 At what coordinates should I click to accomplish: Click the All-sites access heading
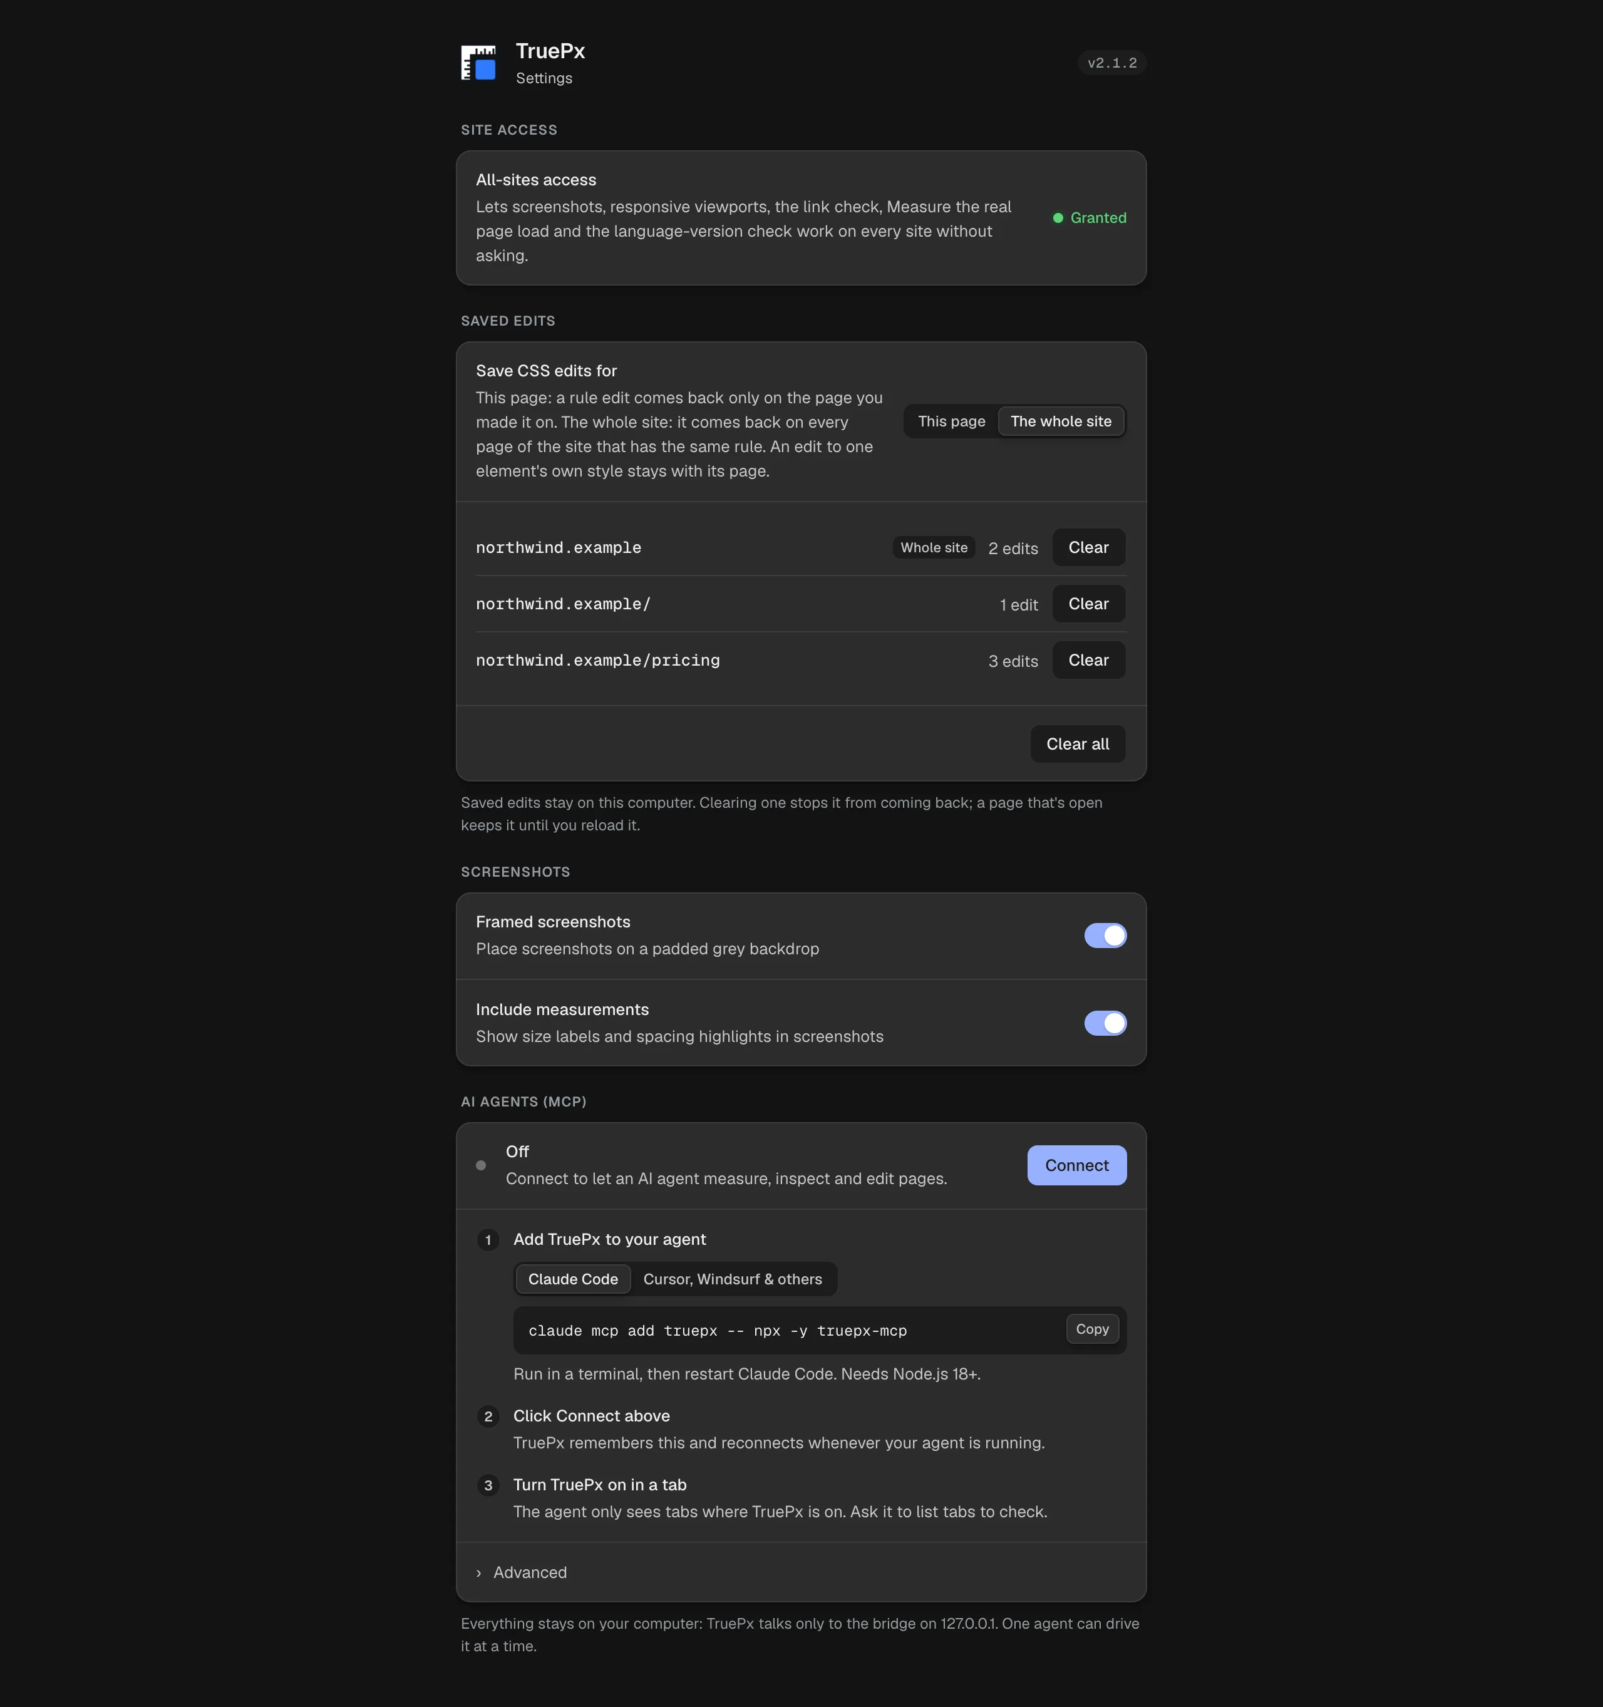536,180
